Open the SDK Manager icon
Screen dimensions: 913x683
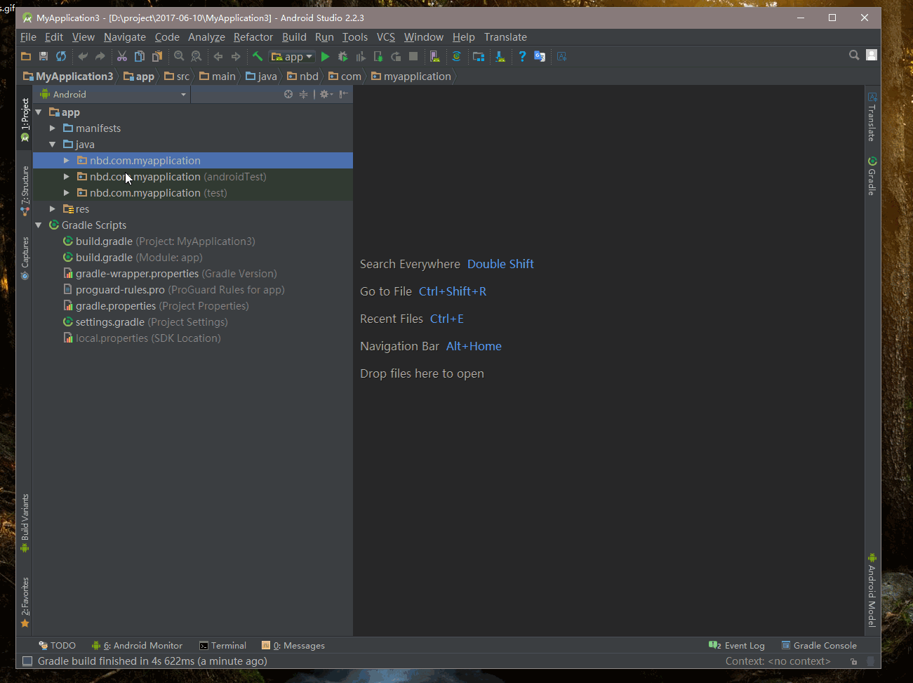[x=500, y=56]
